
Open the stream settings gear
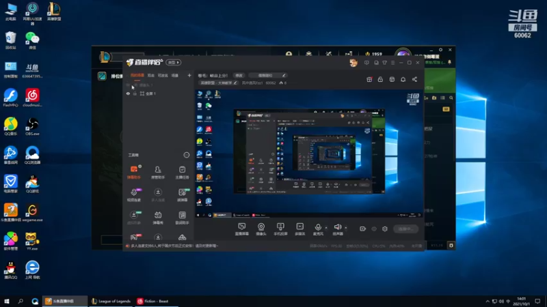click(385, 229)
